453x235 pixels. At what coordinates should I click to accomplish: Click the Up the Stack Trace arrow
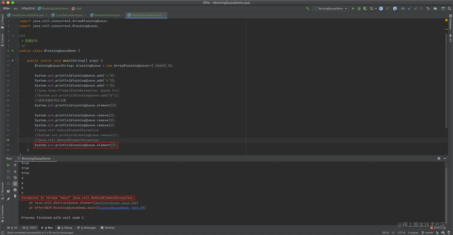click(15, 165)
